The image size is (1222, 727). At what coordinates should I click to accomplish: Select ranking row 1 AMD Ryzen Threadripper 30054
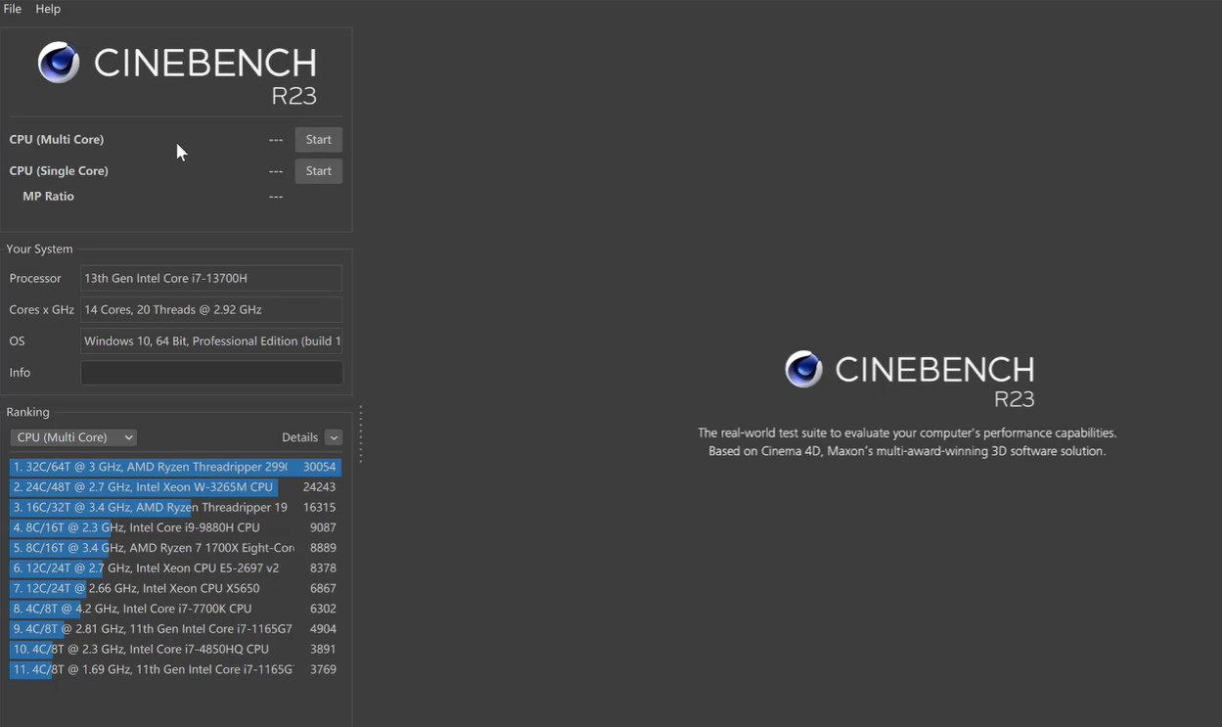click(x=175, y=467)
